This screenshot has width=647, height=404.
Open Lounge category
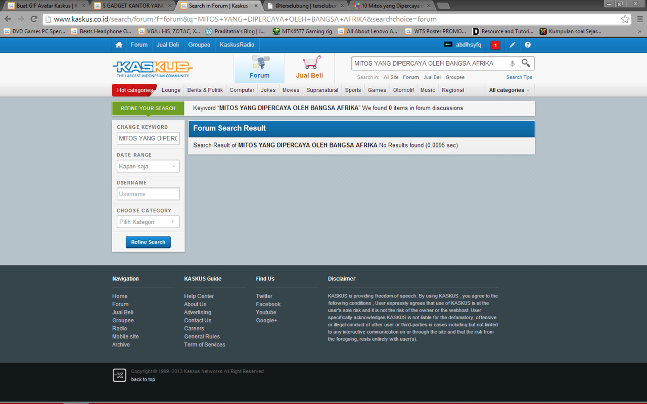pyautogui.click(x=171, y=90)
